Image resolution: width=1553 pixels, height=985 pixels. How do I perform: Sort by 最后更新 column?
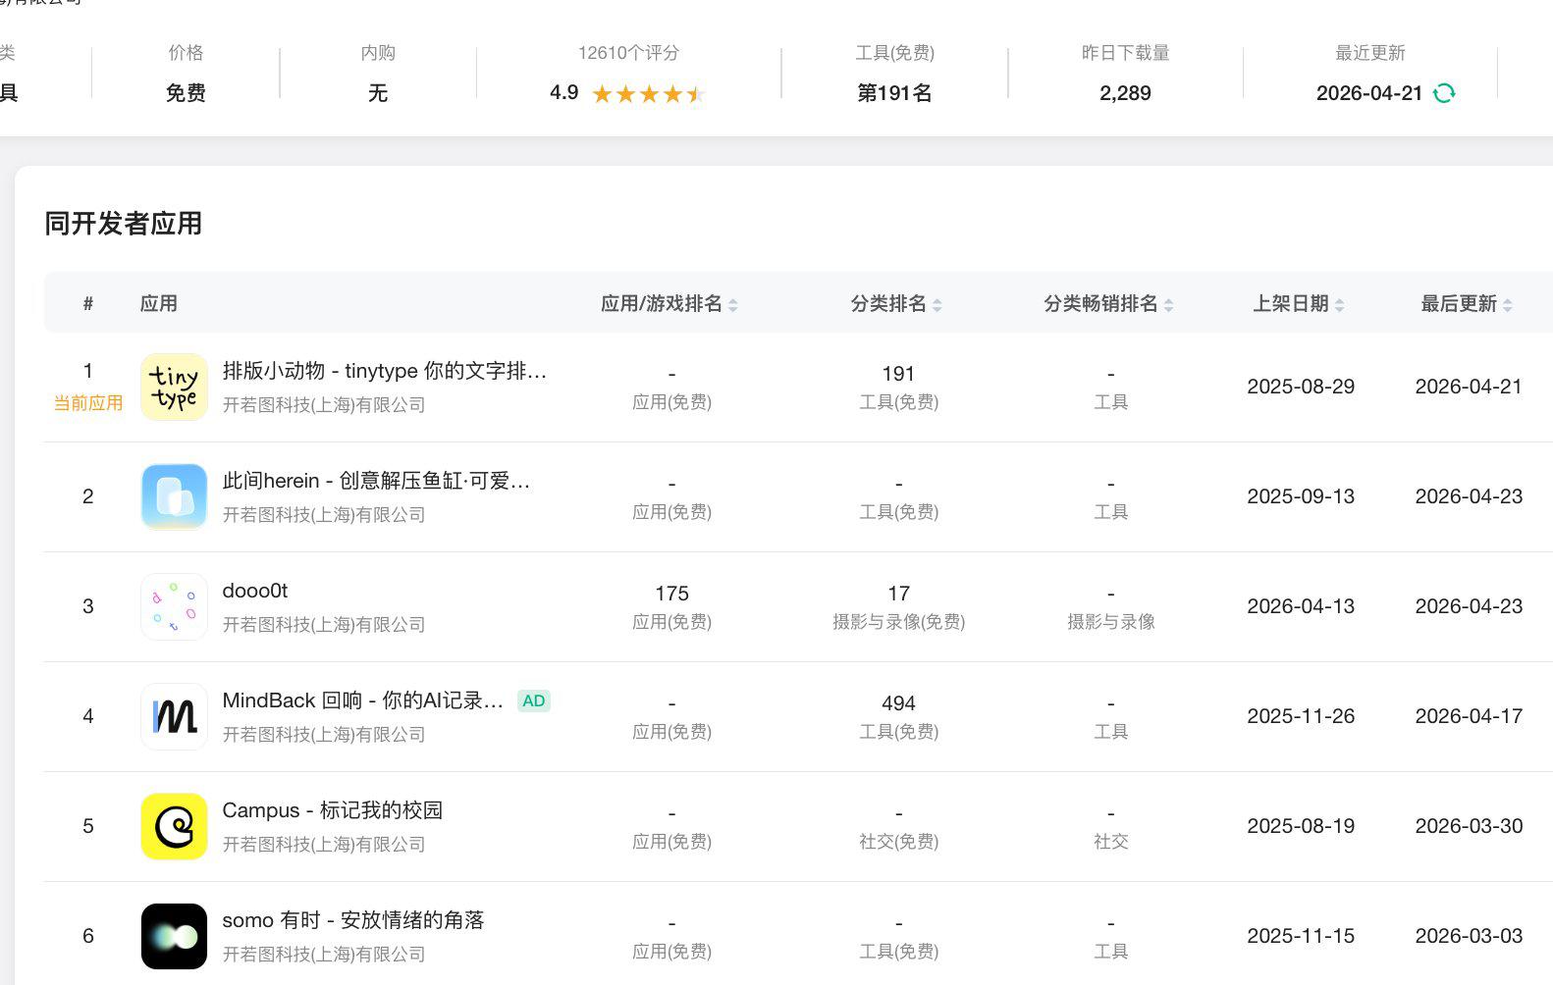point(1466,304)
